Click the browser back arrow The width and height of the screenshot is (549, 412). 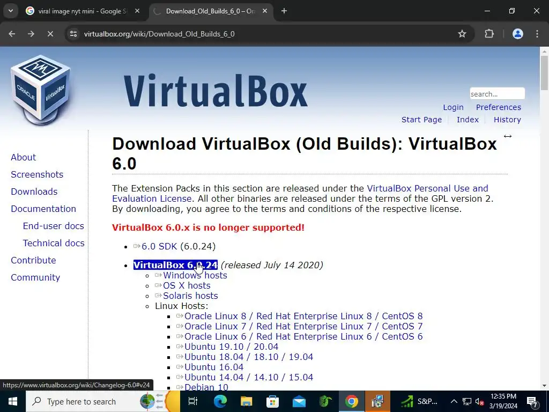click(x=12, y=34)
